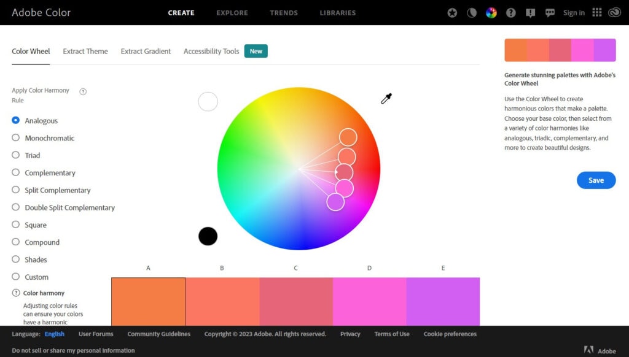Switch to the Extract Theme tab
This screenshot has height=357, width=629.
[85, 52]
